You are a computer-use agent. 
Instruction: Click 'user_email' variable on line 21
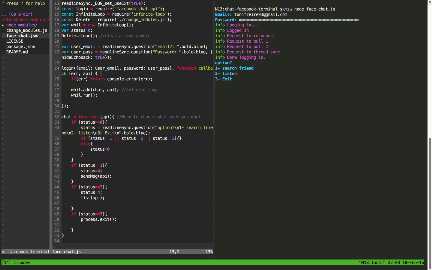click(83, 46)
